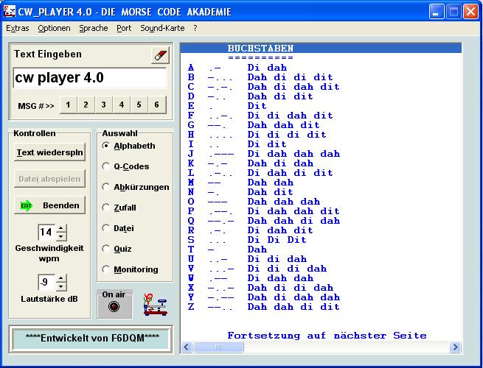Click the CW_PLAYER title bar app icon
Screen dimensions: 483x368
(10, 12)
